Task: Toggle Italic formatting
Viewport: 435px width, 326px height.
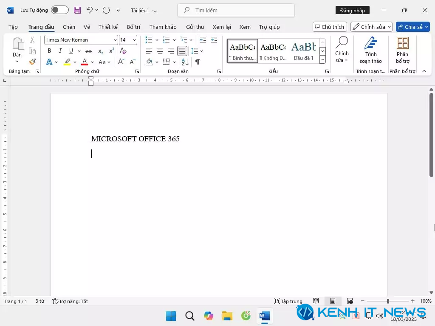Action: (60, 51)
